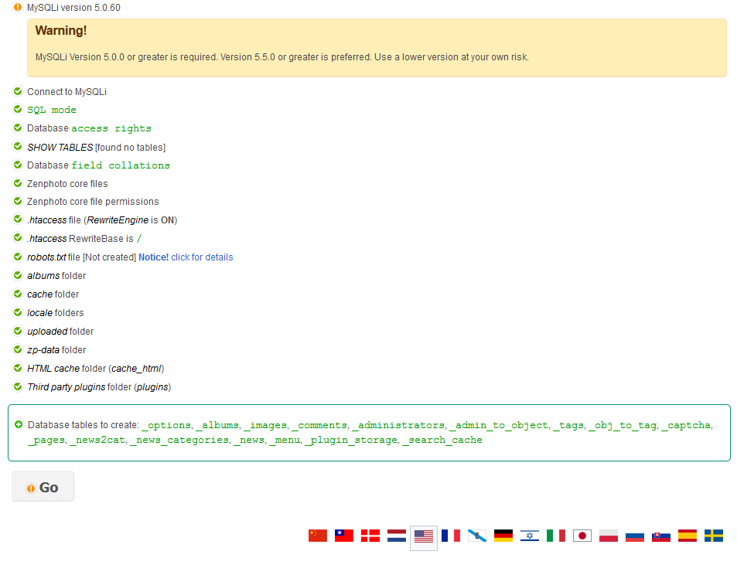Pick the Russian flag language
737x565 pixels.
point(635,536)
